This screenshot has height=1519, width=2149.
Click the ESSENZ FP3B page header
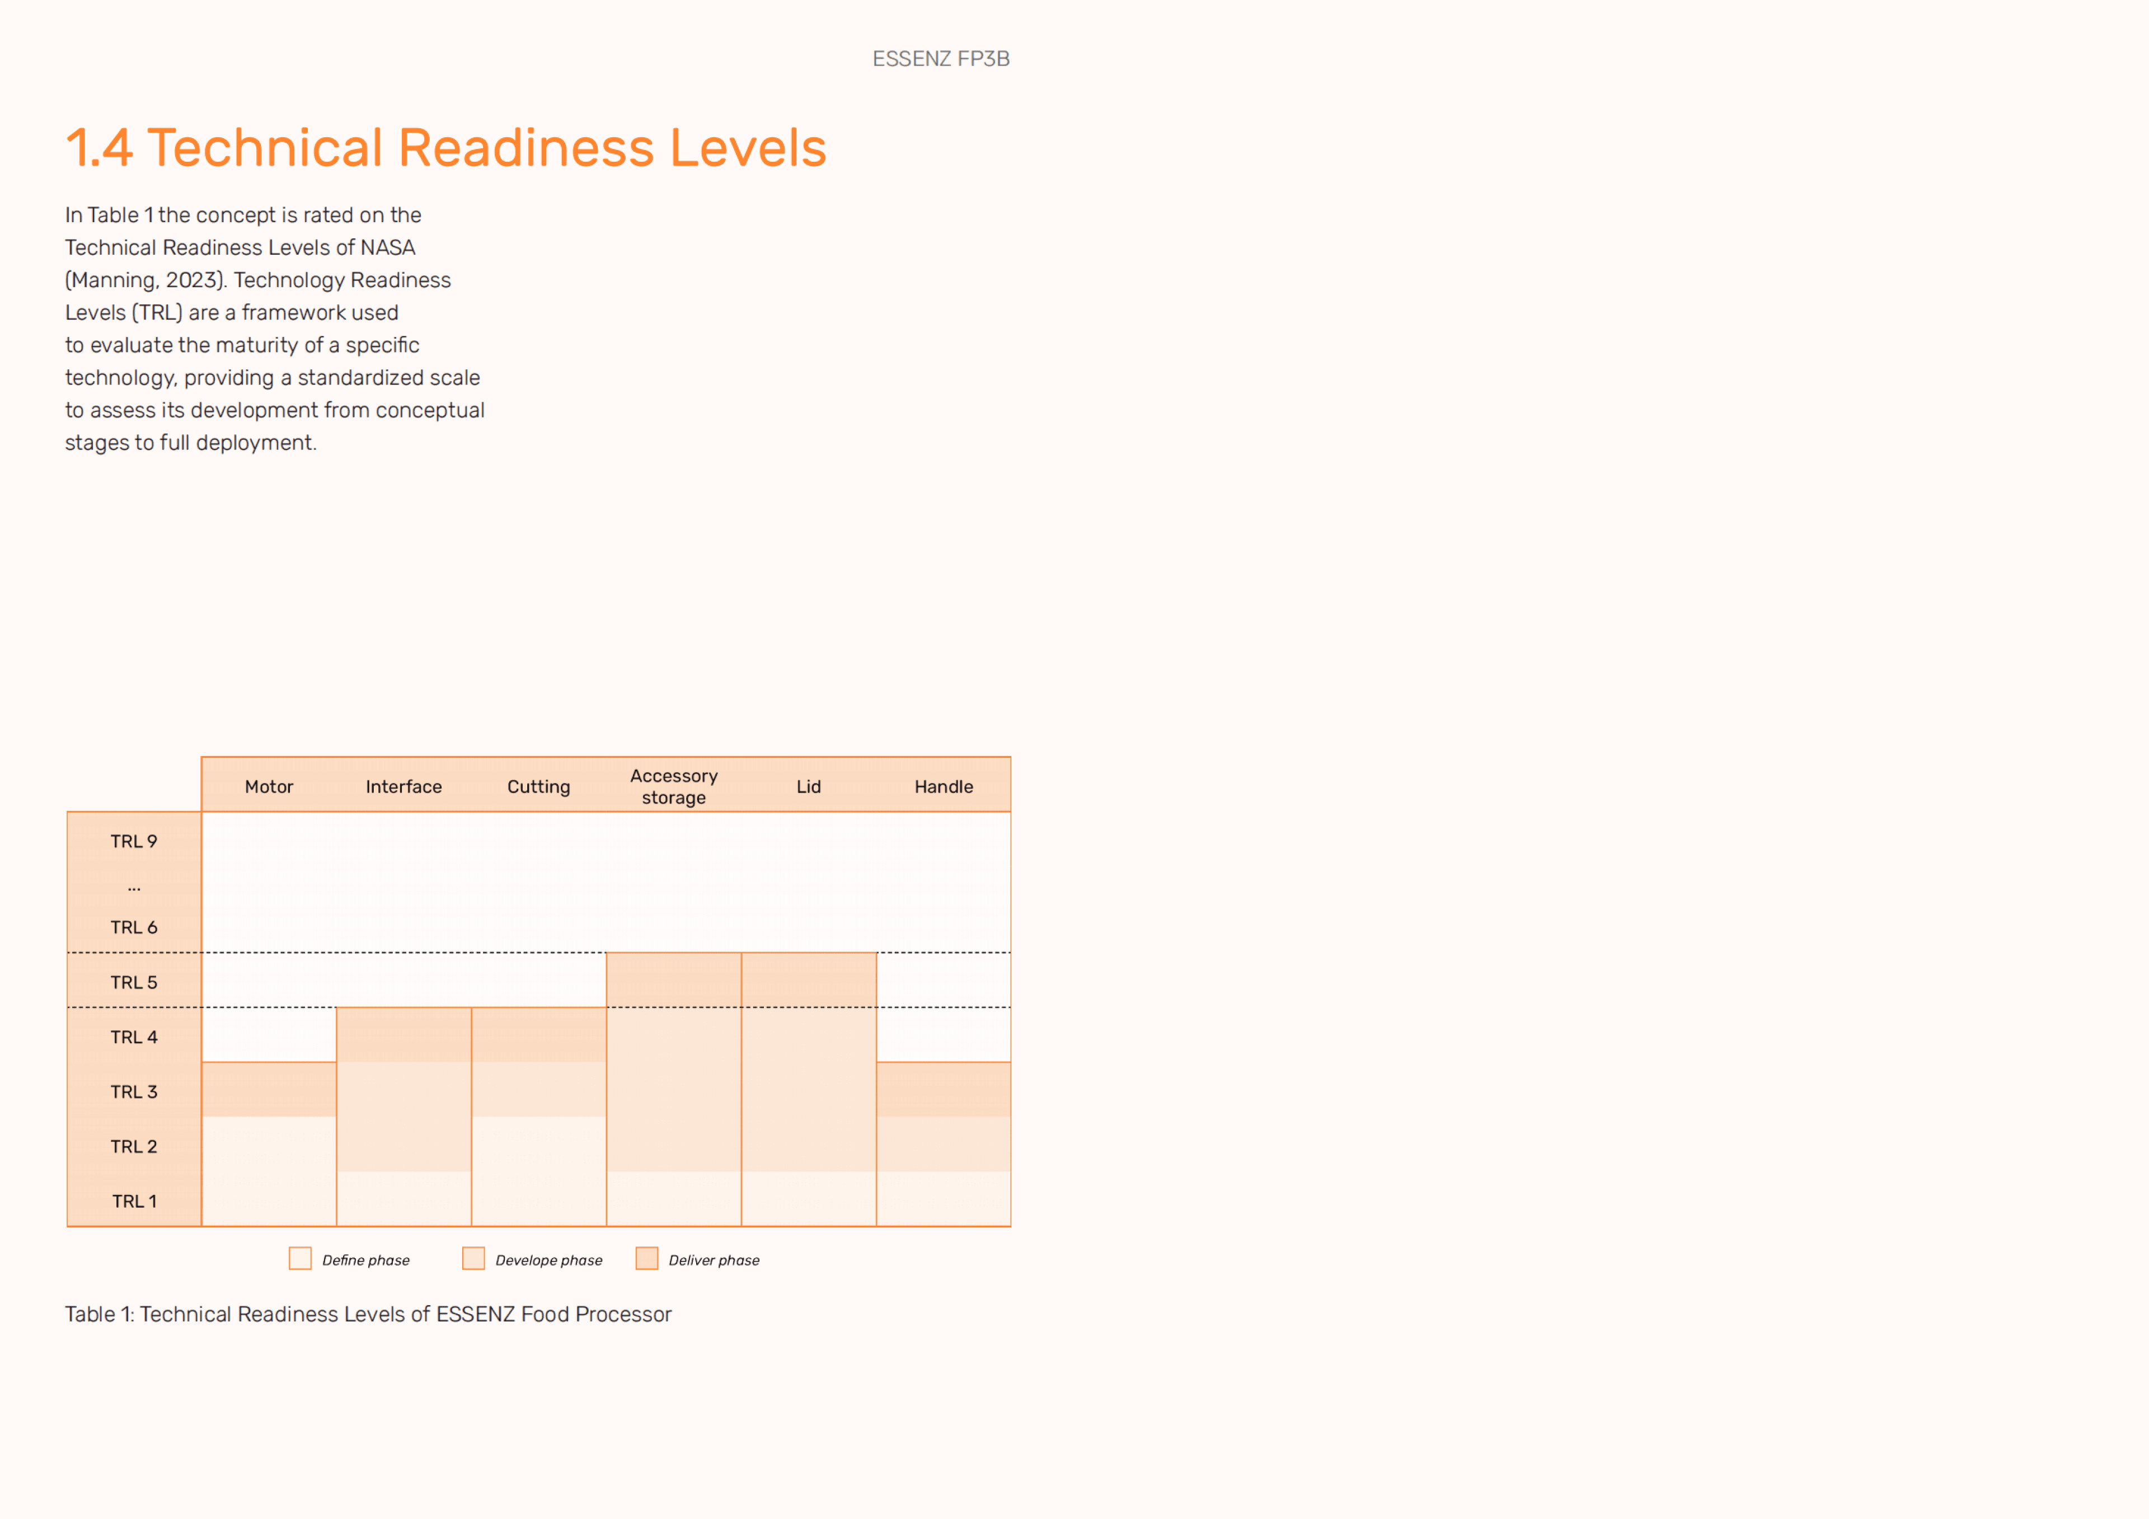point(941,59)
